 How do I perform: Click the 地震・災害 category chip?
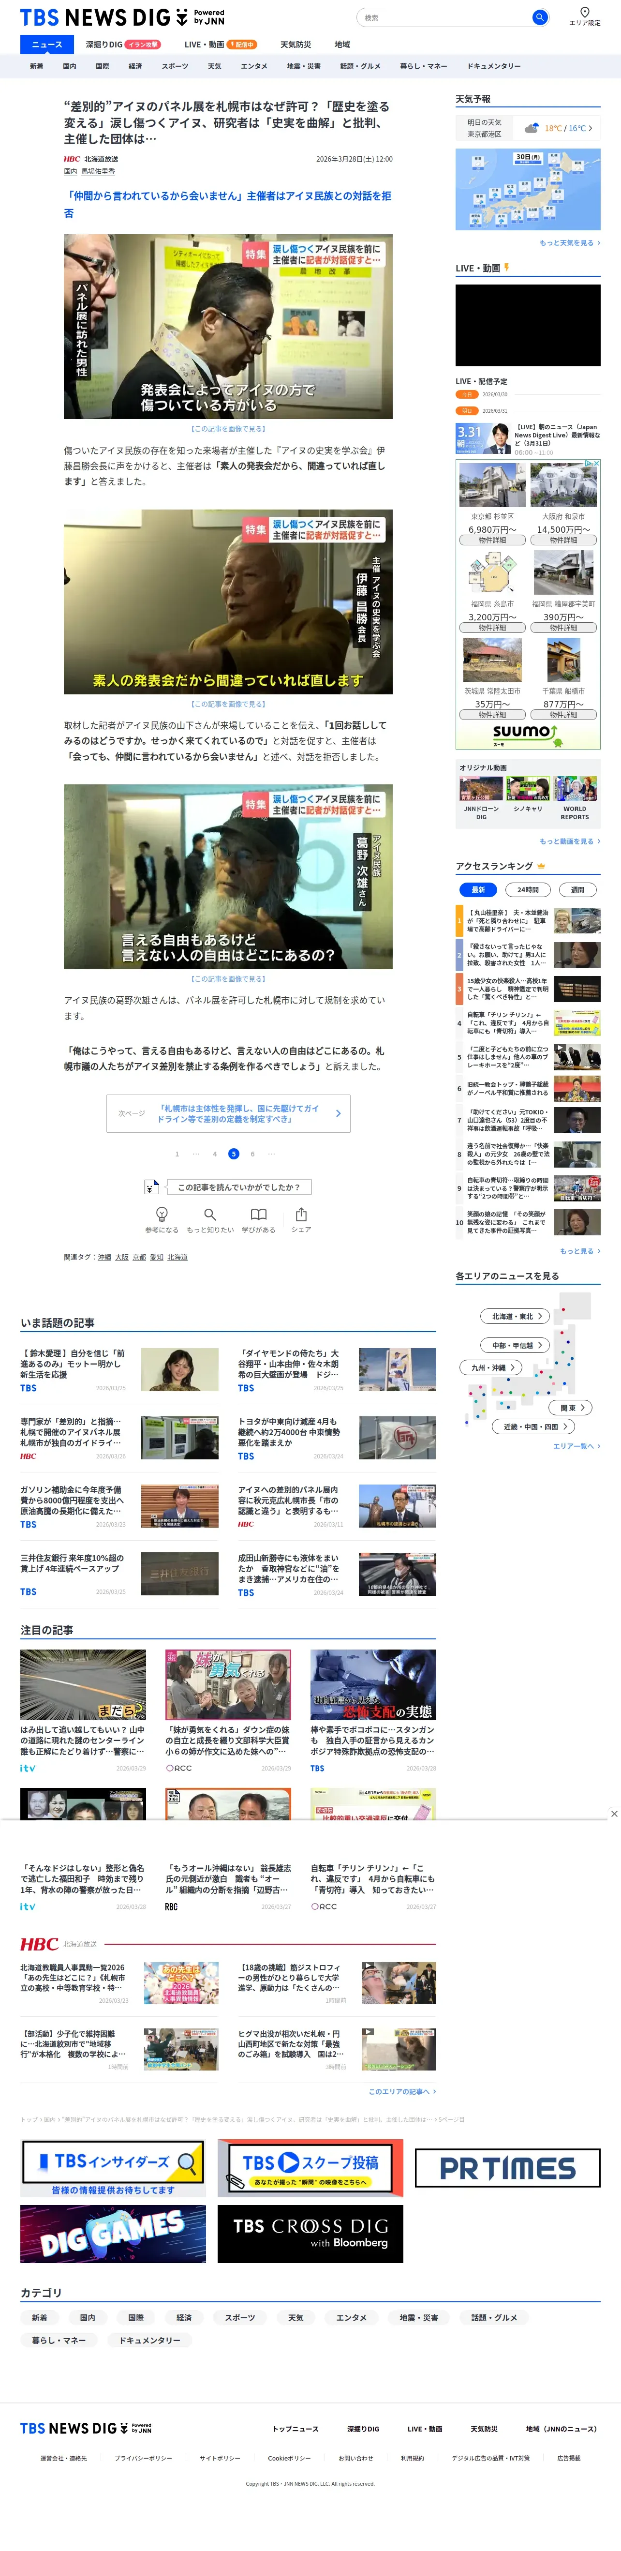point(419,2317)
